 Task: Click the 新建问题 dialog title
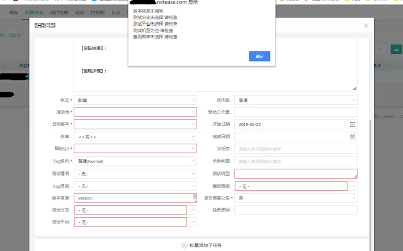45,26
